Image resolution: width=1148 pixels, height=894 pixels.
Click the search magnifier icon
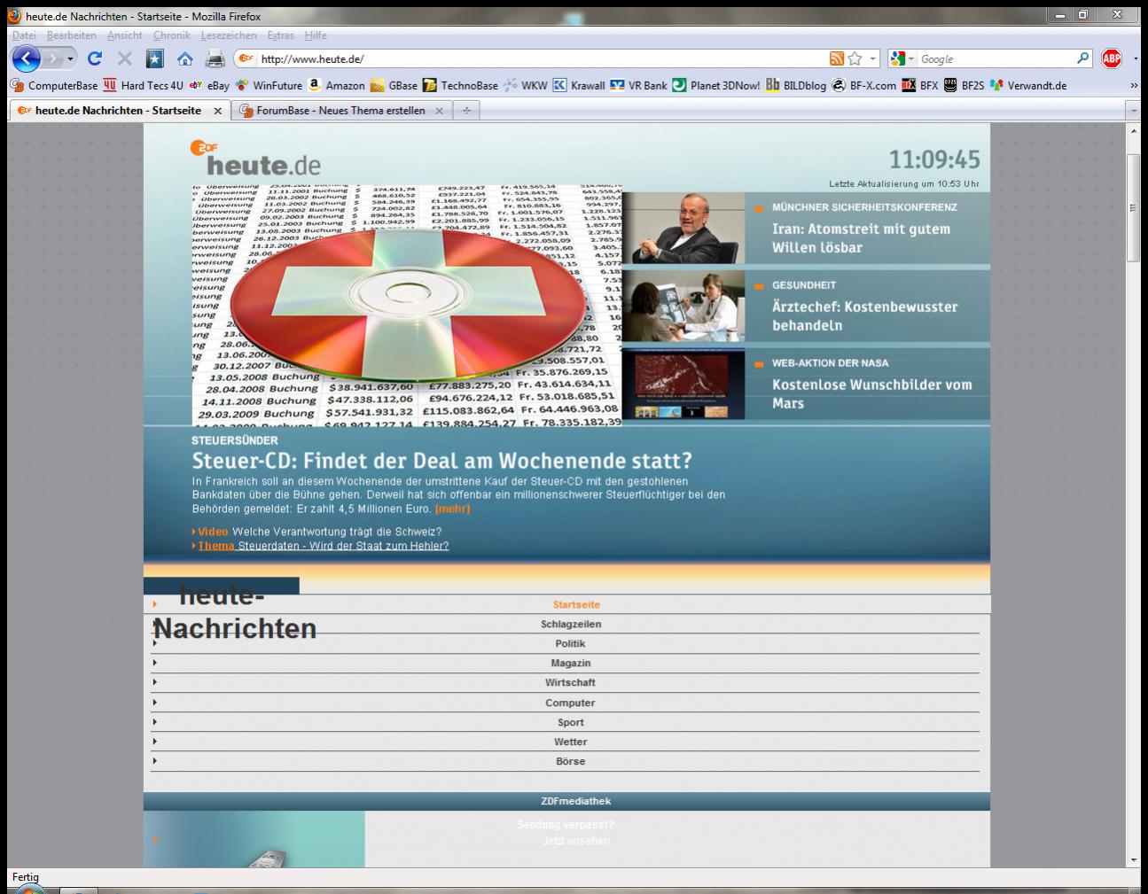click(1083, 58)
